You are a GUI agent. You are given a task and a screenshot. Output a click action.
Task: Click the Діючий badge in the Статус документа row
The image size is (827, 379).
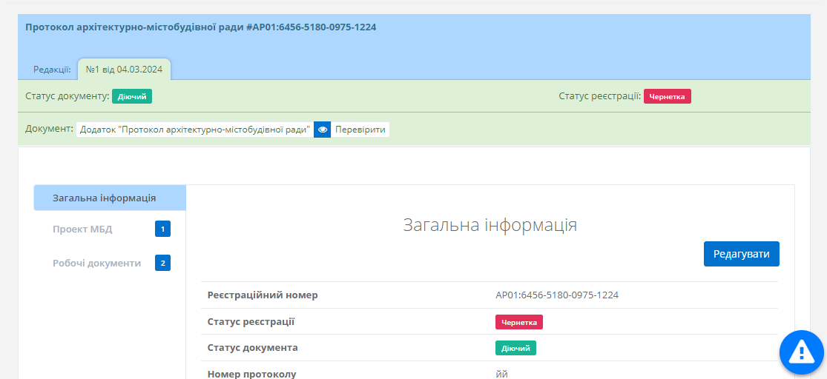pos(515,348)
